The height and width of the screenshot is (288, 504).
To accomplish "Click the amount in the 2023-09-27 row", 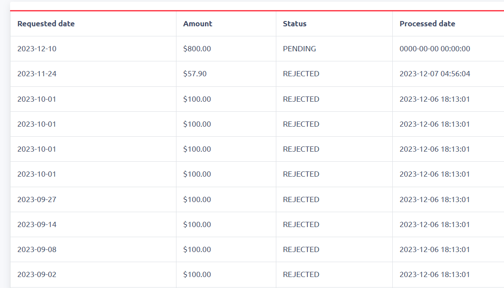I will (197, 199).
